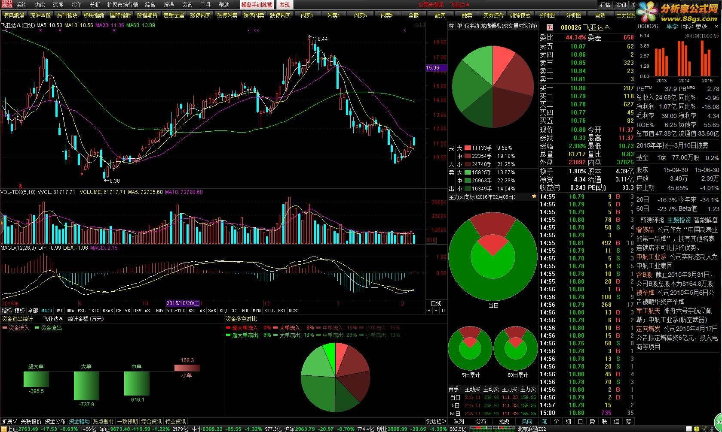Switch to 风向 tab

click(x=527, y=421)
